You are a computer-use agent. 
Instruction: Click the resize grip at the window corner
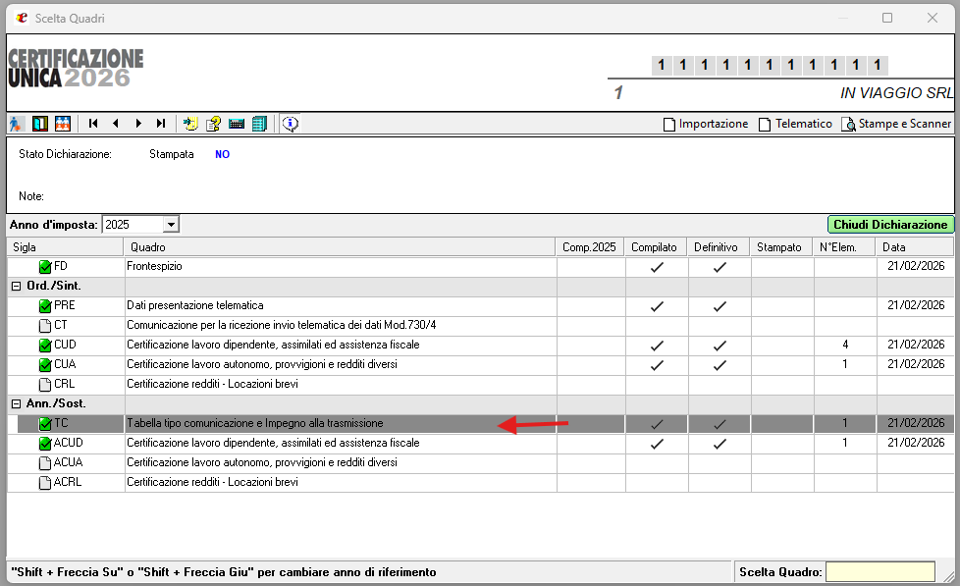click(948, 575)
